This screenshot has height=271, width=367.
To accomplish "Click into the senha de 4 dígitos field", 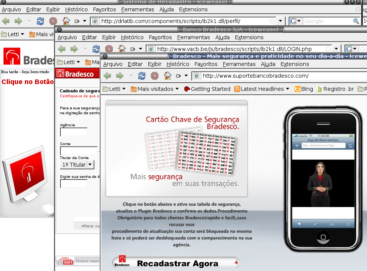I will click(74, 184).
